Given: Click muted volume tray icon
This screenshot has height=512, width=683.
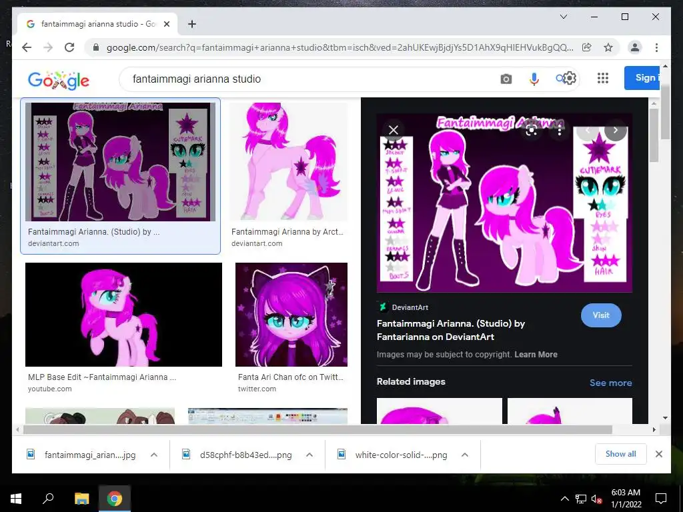Looking at the screenshot, I should [x=596, y=499].
